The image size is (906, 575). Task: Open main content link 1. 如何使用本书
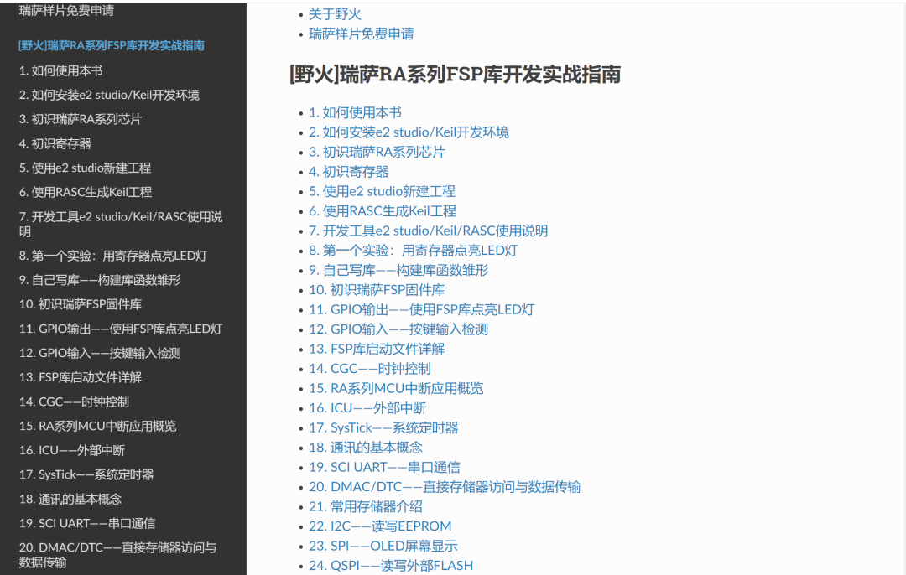pos(355,112)
